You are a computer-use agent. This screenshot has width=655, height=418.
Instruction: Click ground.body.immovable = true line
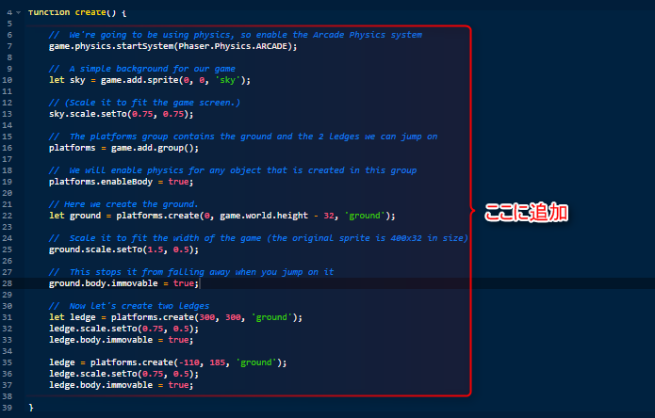(123, 283)
